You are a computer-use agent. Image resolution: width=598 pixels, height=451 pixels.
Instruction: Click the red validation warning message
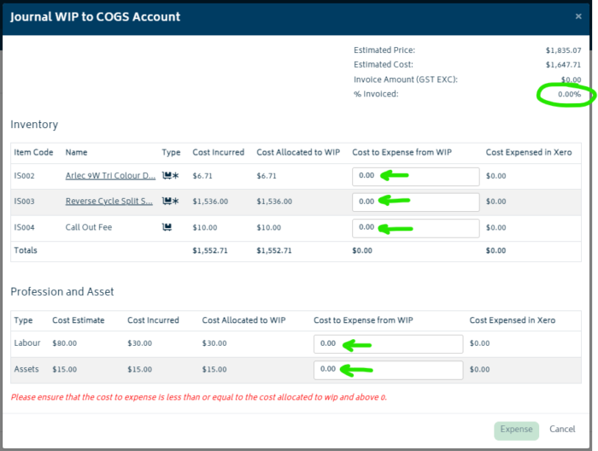(199, 397)
